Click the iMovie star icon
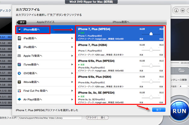 point(19,82)
